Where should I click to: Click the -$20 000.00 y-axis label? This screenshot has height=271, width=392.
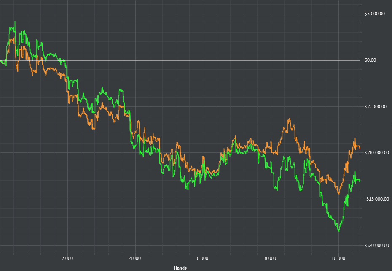(377, 245)
